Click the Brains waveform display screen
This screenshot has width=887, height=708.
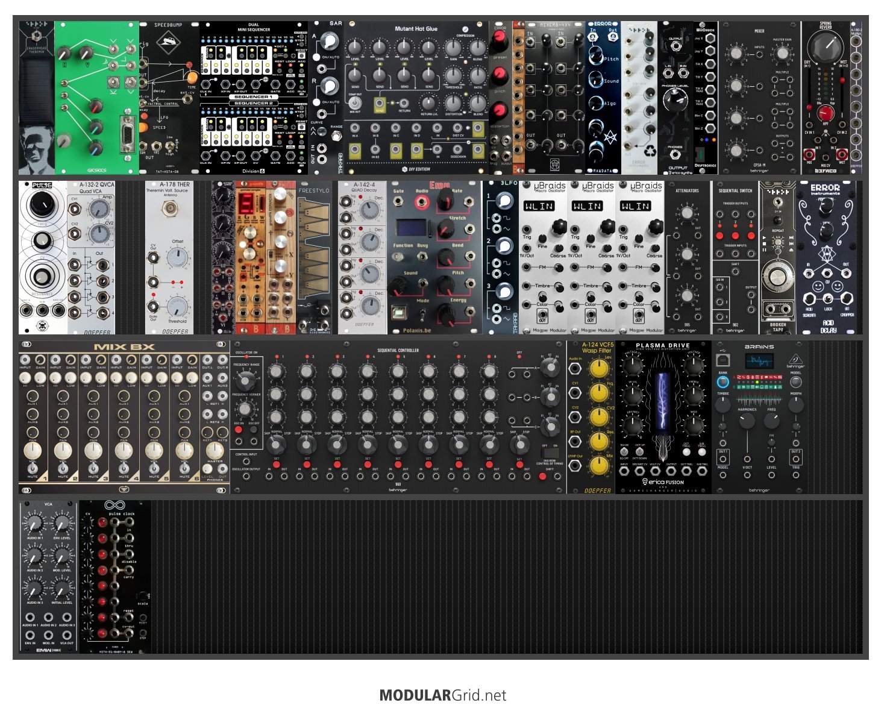pos(759,362)
